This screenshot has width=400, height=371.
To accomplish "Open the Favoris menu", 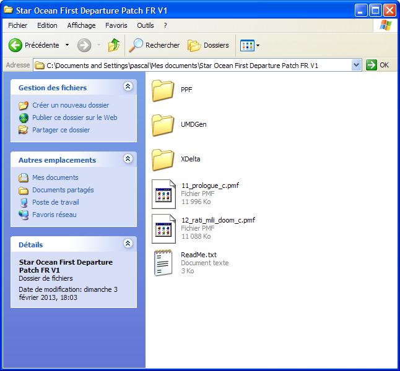I will click(x=116, y=25).
